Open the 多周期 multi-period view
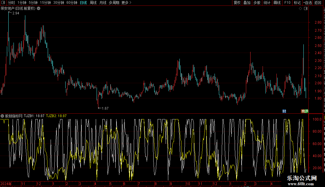Screen dimensions: 325x187 [114, 3]
